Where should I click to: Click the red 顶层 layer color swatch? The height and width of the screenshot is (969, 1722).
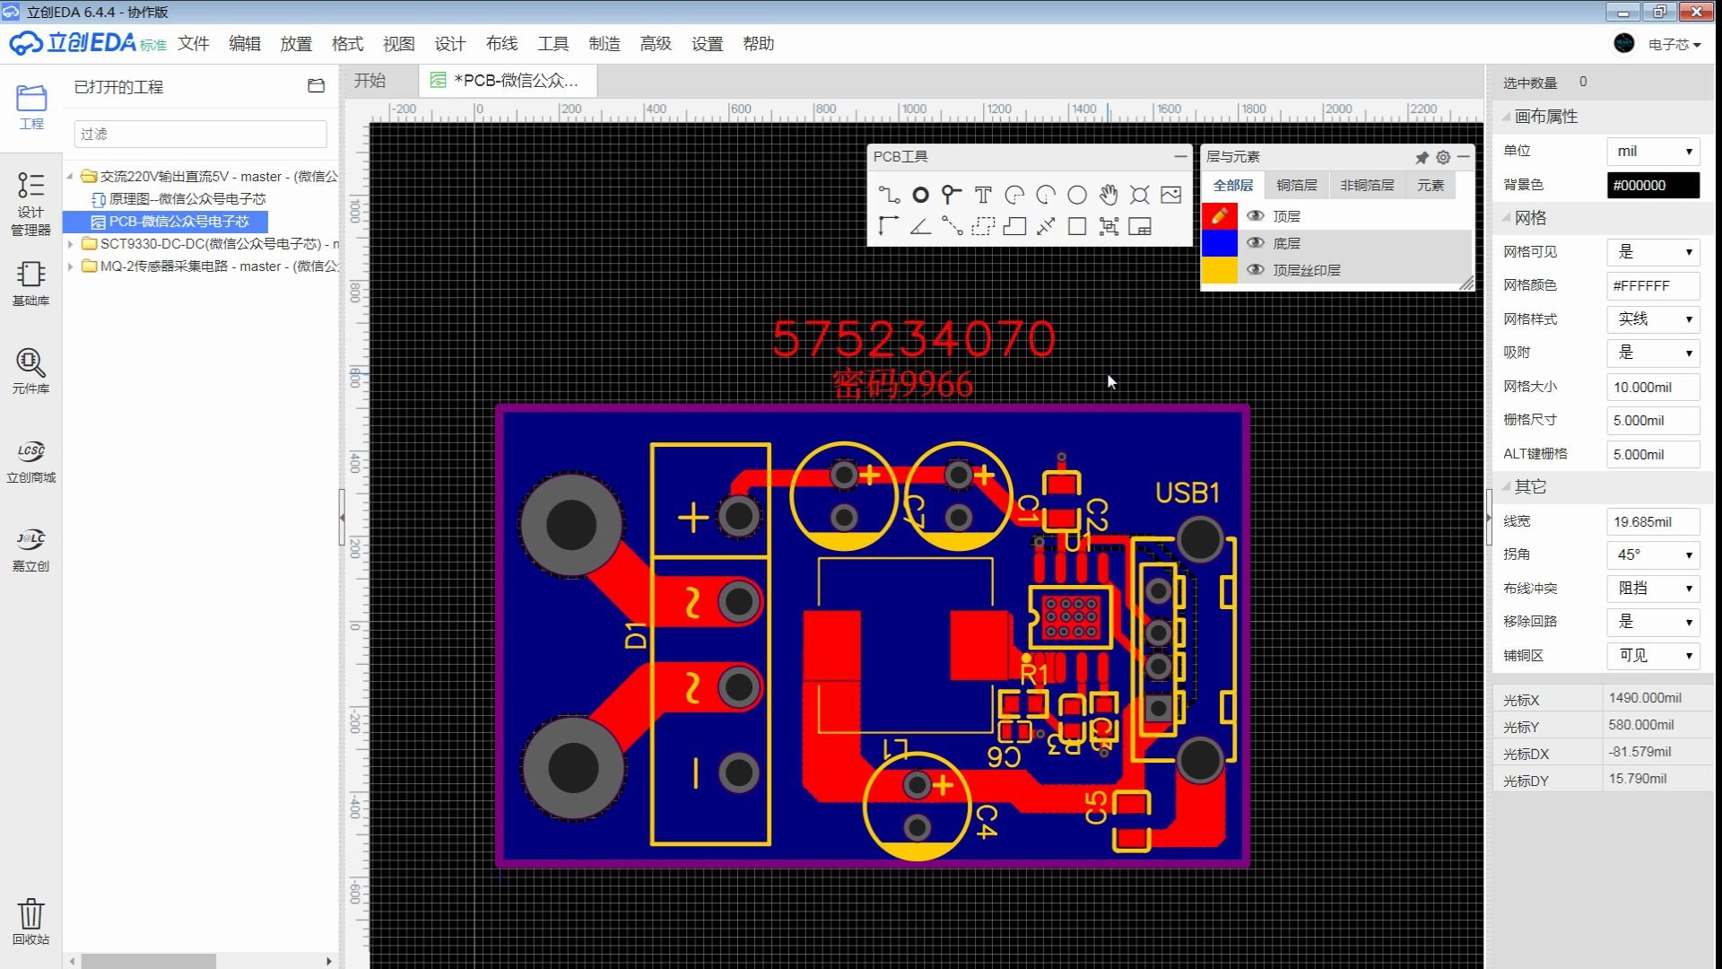[1219, 216]
